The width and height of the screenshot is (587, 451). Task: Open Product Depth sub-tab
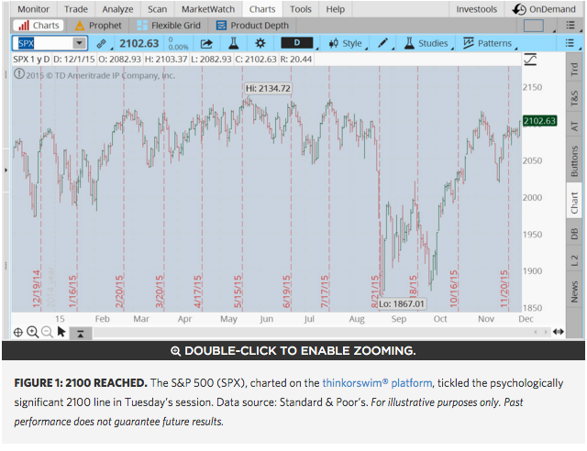pos(253,26)
